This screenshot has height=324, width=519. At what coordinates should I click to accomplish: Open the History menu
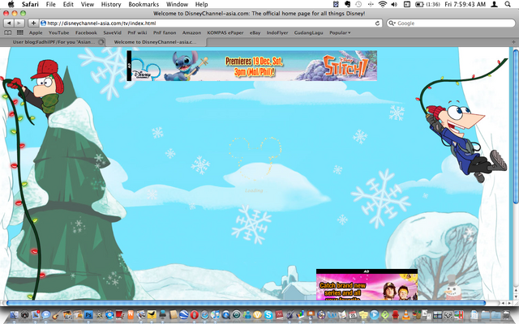point(111,4)
